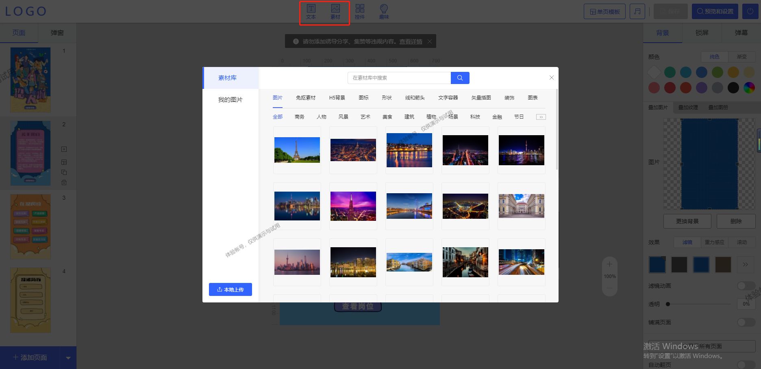761x369 pixels.
Task: Switch to the 免抠素材 tab
Action: pyautogui.click(x=306, y=98)
